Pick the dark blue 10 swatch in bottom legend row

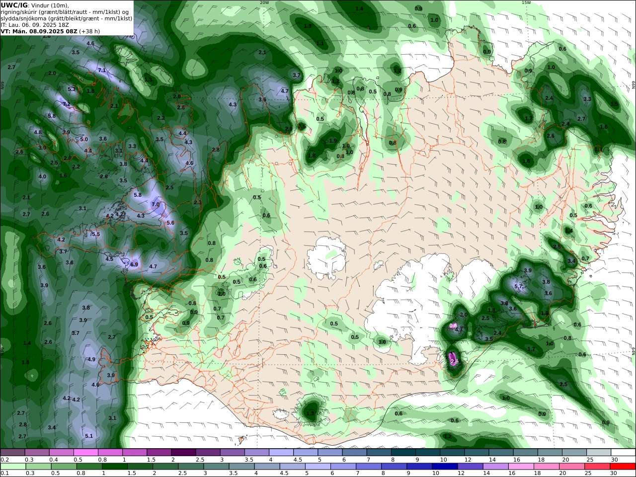coord(445,467)
